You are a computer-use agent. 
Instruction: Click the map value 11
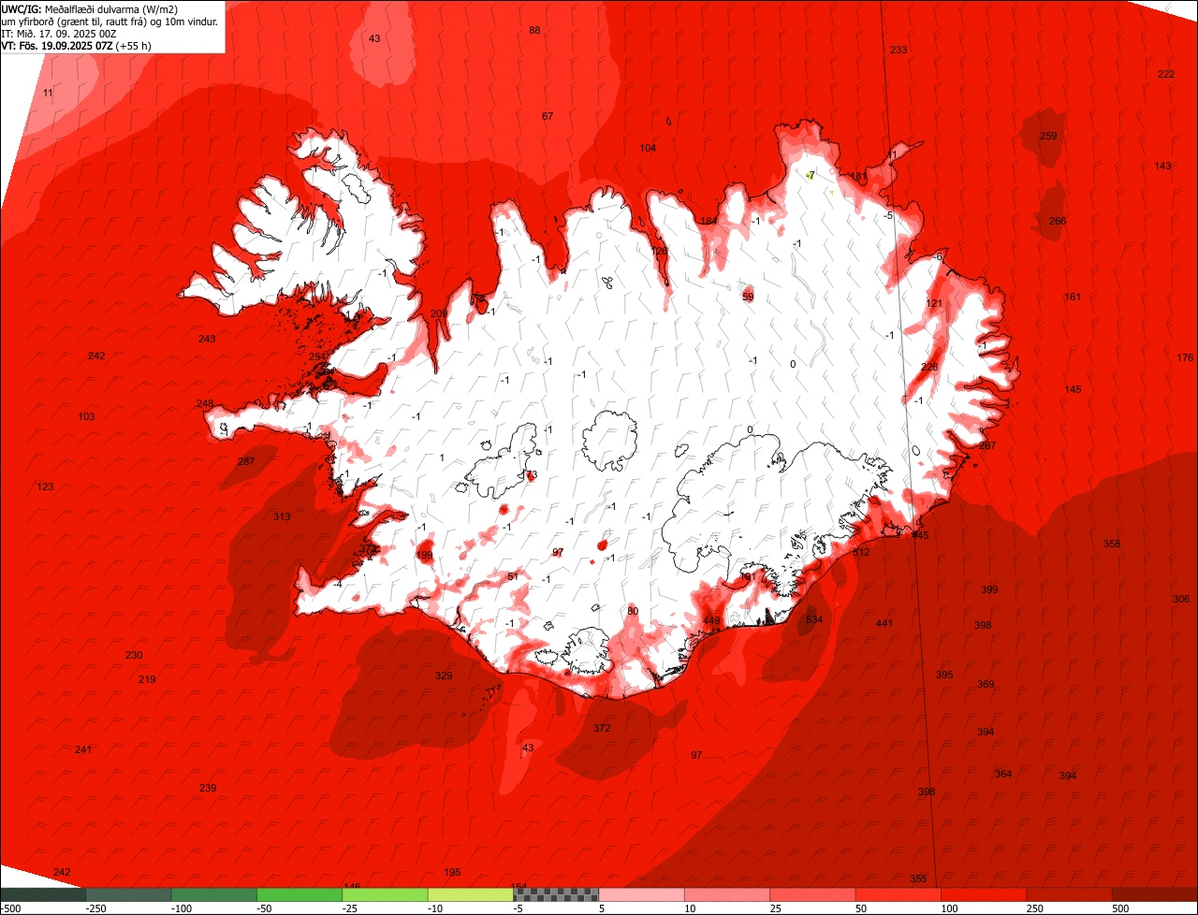[48, 93]
